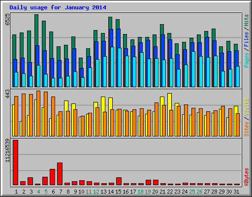
Task: Click the yellow Sites bar for day 13
Action: point(103,104)
